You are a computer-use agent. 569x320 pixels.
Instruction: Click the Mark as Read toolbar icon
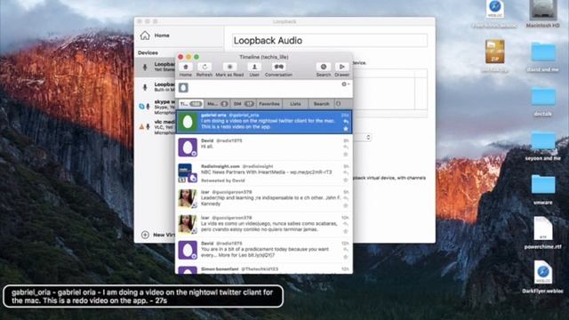coord(229,67)
